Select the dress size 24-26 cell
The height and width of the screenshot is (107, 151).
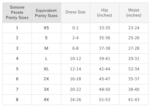[x=76, y=100]
